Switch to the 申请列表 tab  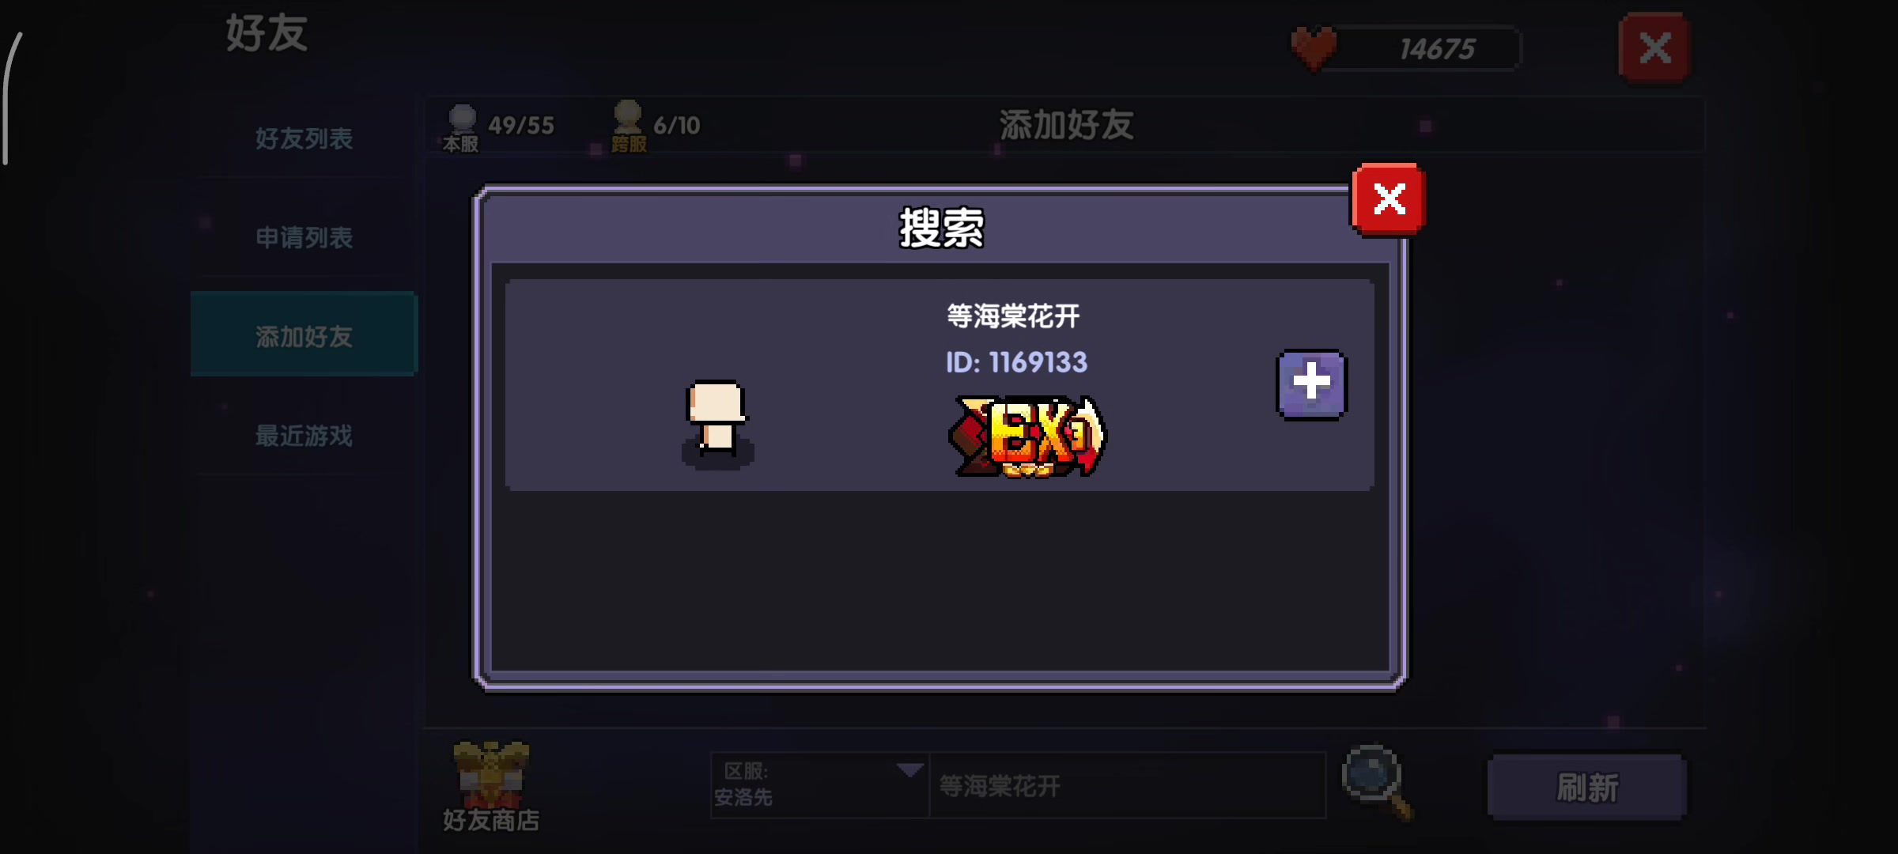click(304, 237)
